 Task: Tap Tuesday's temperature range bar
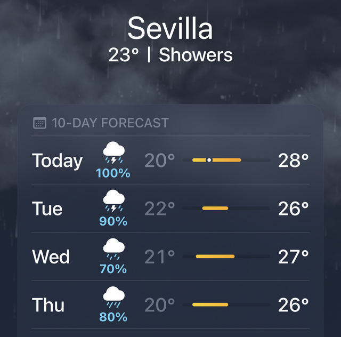coord(226,208)
